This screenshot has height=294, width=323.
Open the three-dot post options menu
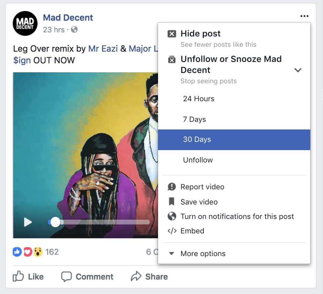pyautogui.click(x=304, y=16)
